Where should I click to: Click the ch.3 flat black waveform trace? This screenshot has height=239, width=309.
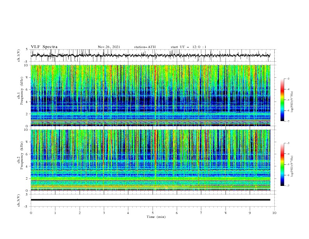tap(150, 200)
